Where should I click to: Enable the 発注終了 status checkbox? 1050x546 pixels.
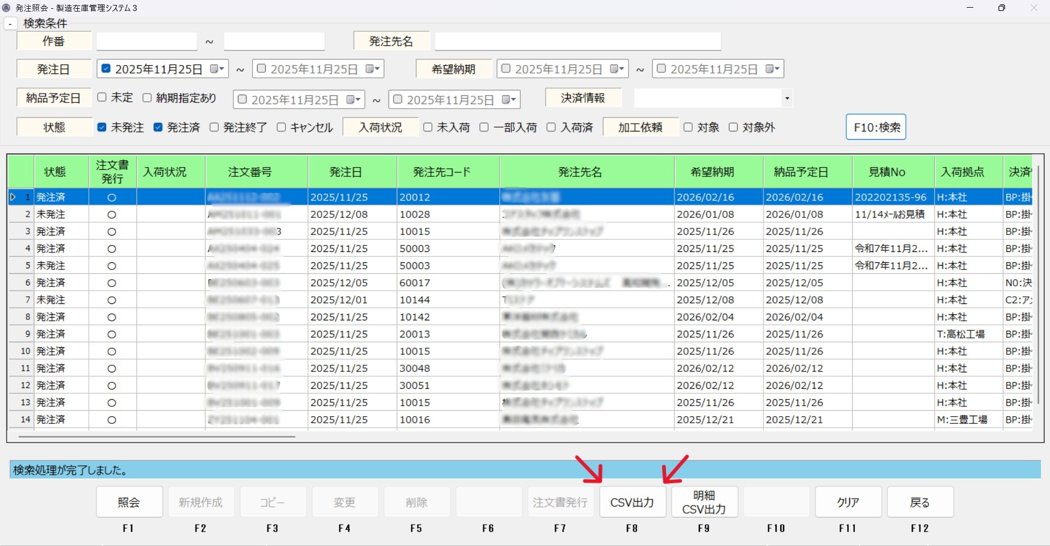(214, 128)
